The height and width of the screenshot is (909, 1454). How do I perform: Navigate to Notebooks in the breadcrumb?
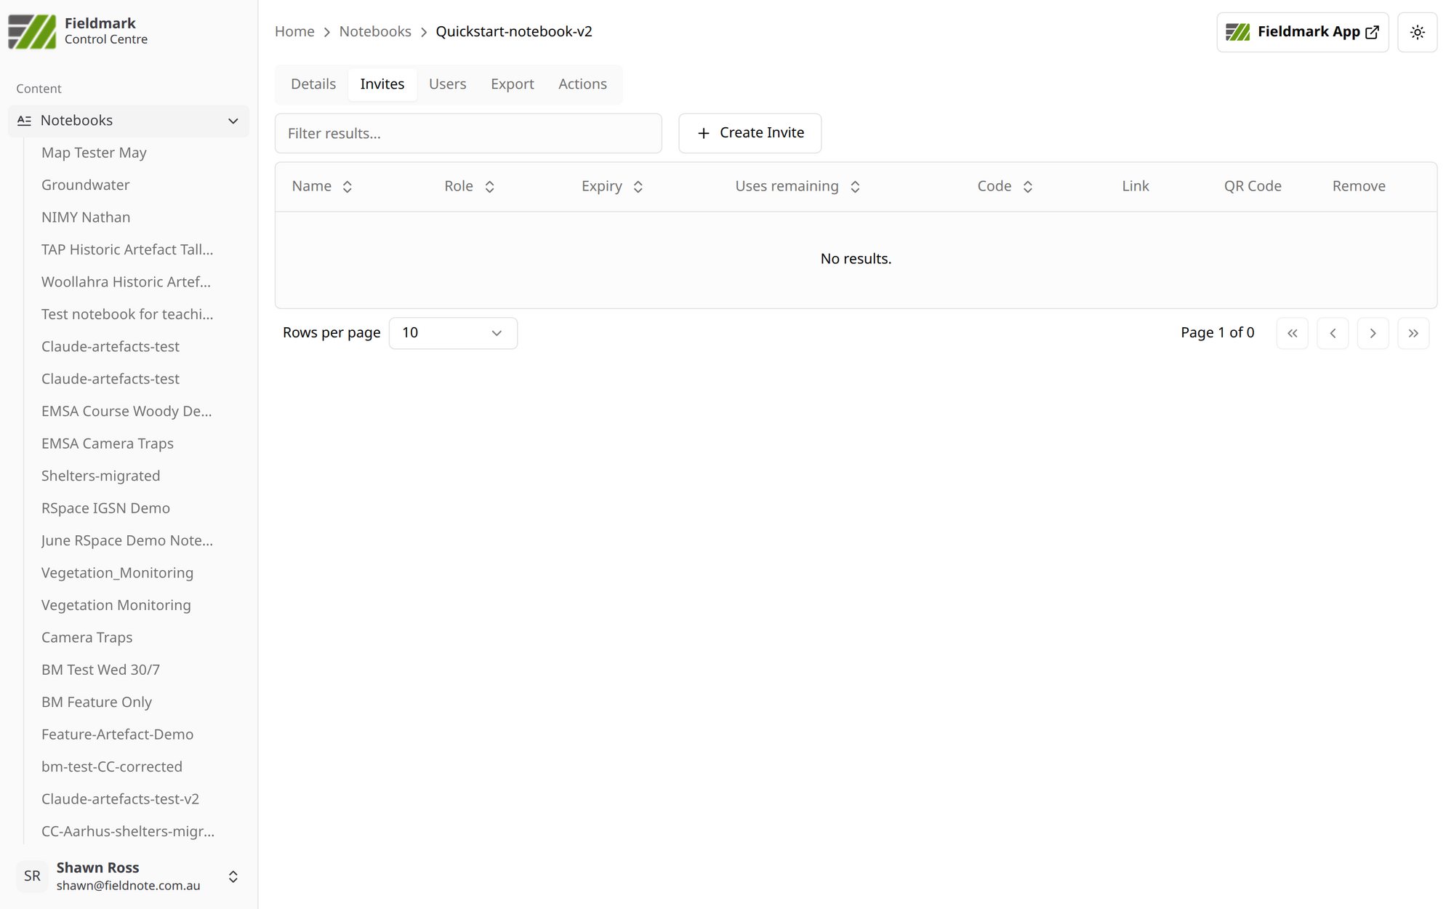375,31
